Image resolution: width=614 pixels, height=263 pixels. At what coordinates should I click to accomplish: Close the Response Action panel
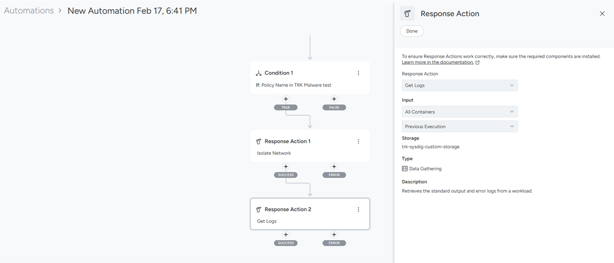(x=602, y=14)
